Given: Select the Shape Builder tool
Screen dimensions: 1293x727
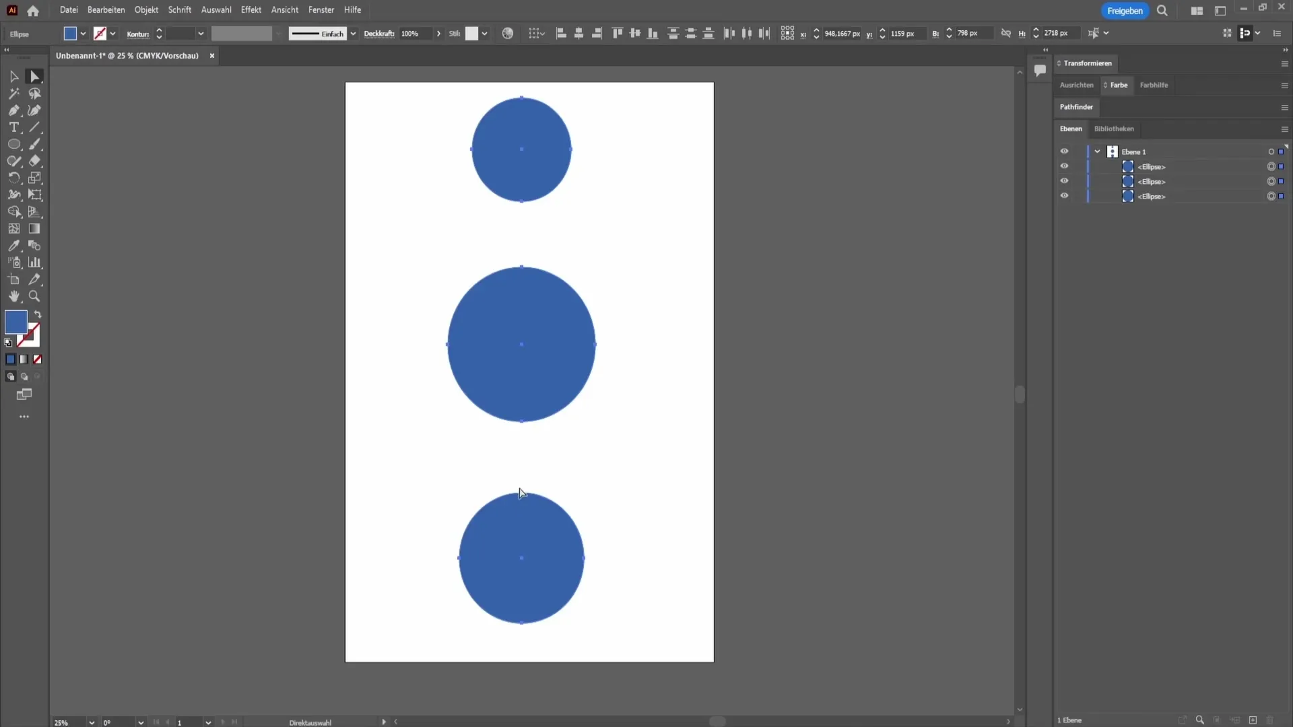Looking at the screenshot, I should click(x=13, y=211).
